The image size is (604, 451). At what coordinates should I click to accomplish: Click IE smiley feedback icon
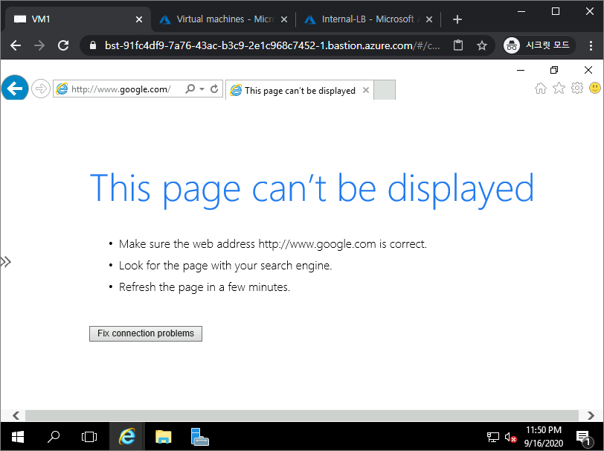[x=595, y=89]
